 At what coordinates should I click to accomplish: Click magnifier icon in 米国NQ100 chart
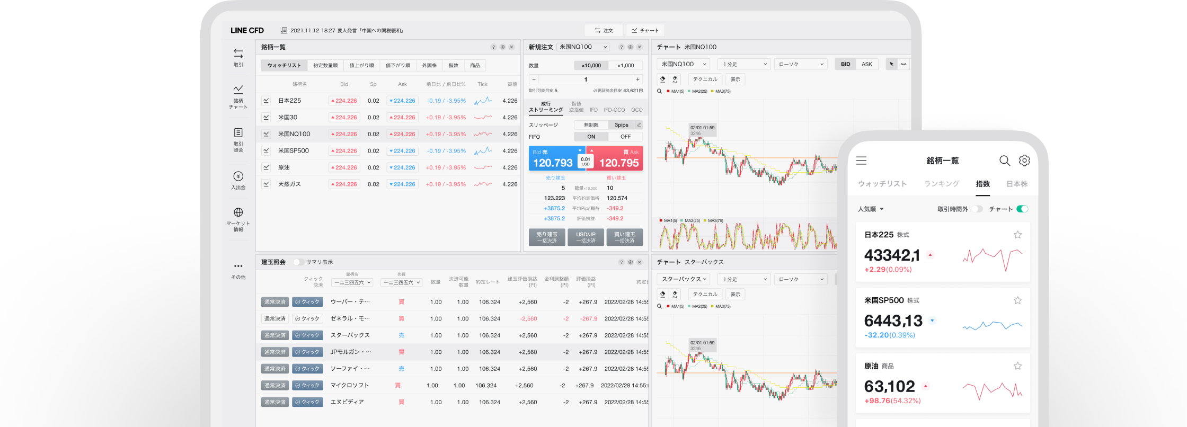pos(660,91)
